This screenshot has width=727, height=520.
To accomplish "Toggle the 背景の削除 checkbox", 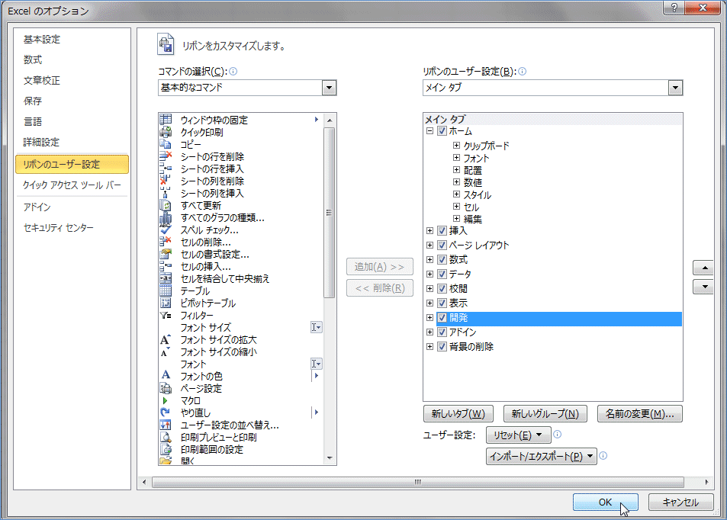I will pos(442,346).
